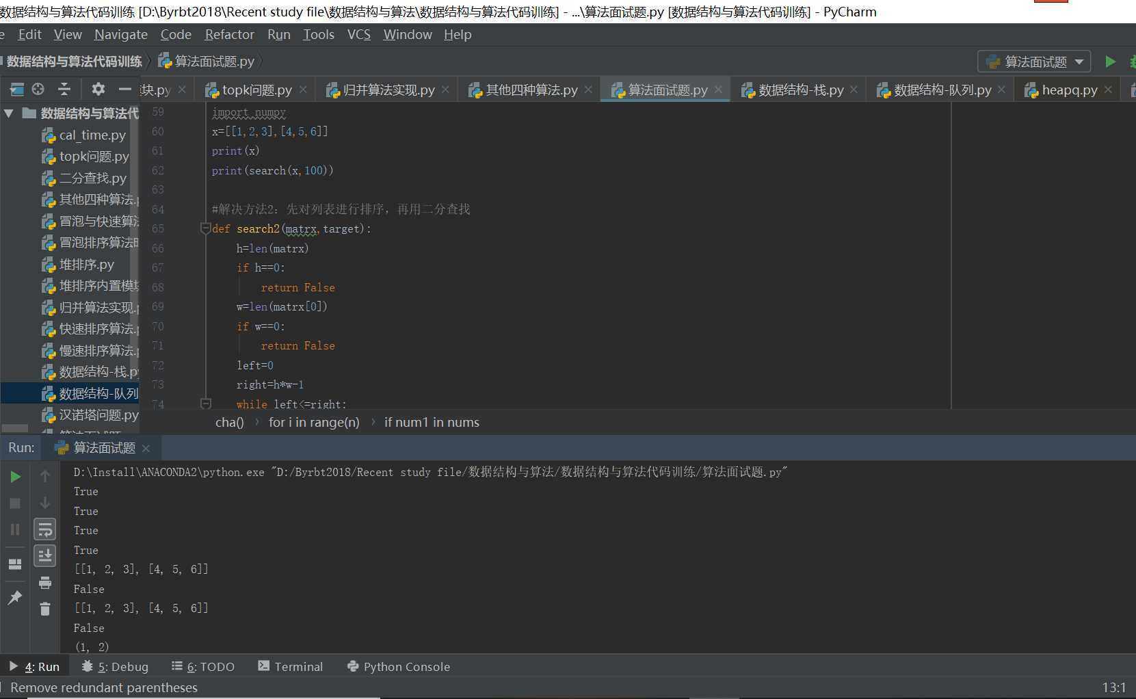Collapse all in project tree toolbar

[64, 89]
